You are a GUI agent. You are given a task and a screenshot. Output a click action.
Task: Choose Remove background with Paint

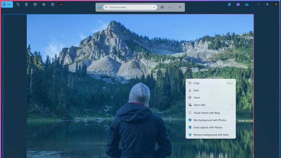tap(211, 135)
